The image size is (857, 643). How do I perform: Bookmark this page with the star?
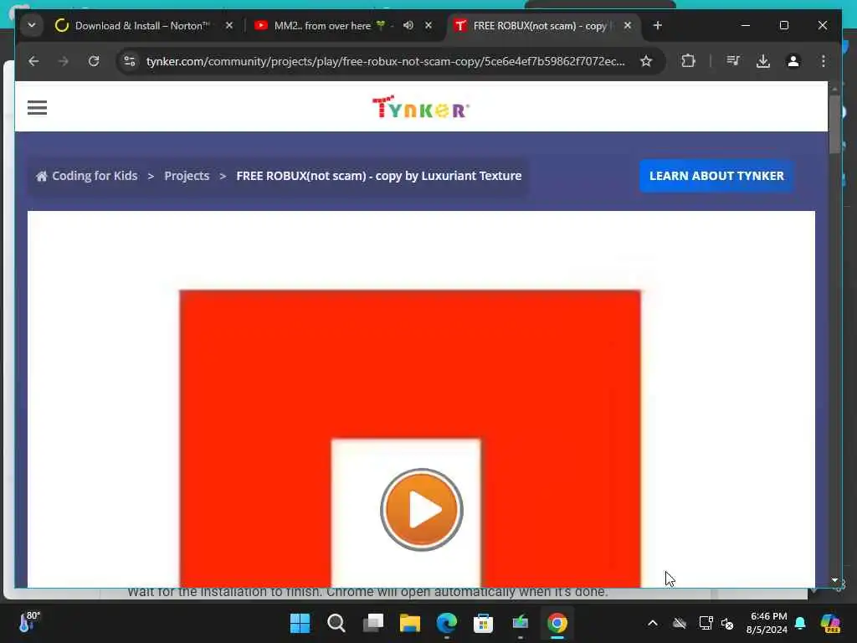(x=646, y=61)
